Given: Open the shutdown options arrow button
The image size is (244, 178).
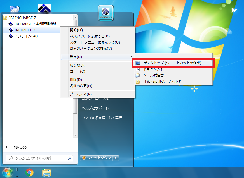Looking at the screenshot, I should coord(116,158).
